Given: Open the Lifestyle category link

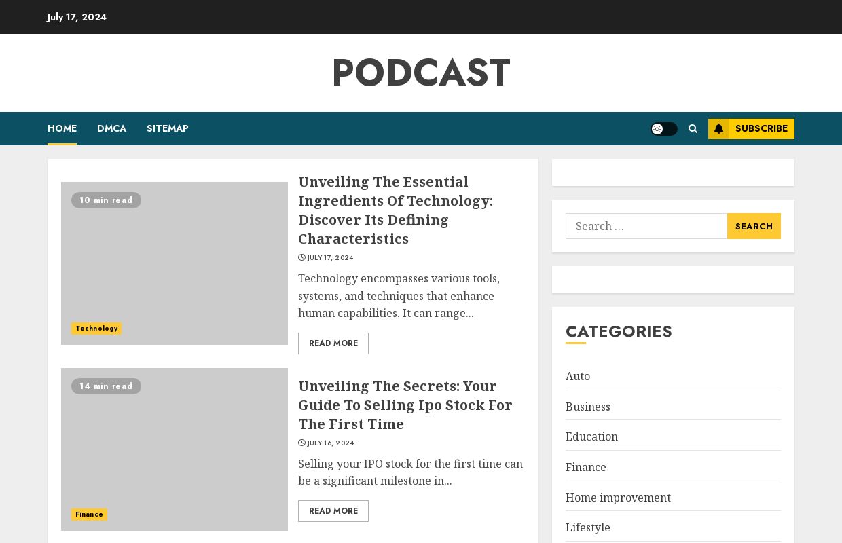Looking at the screenshot, I should tap(587, 527).
